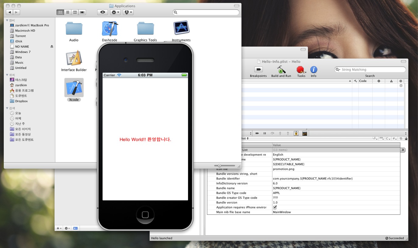Collapse the 검색 sidebar section
Viewport: 418px width, 248px height.
7,108
